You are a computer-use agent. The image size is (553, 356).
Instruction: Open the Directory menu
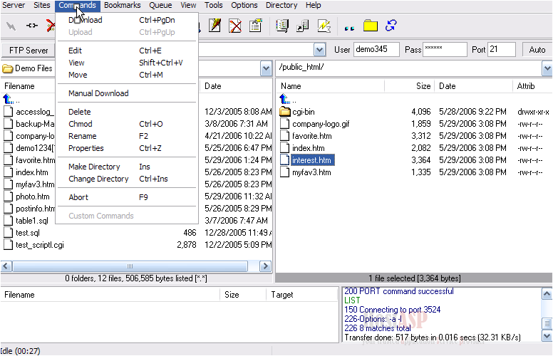pyautogui.click(x=281, y=5)
